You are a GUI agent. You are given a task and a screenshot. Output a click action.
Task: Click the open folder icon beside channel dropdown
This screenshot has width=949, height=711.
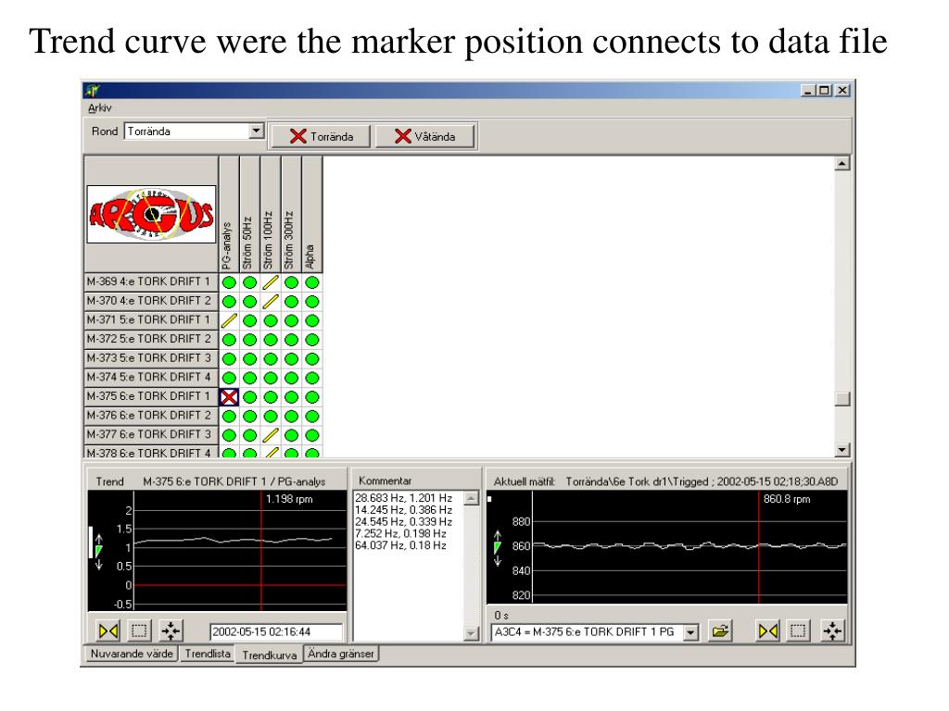(720, 631)
